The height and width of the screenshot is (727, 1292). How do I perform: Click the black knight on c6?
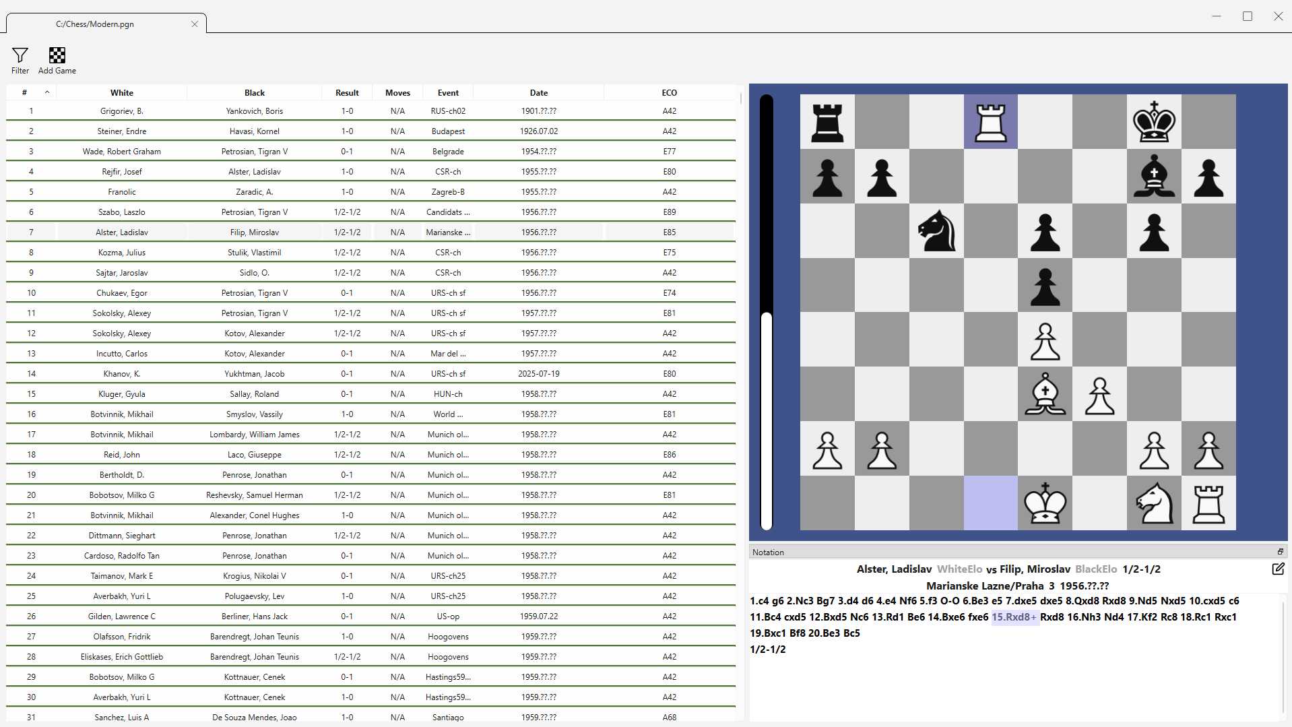tap(936, 230)
